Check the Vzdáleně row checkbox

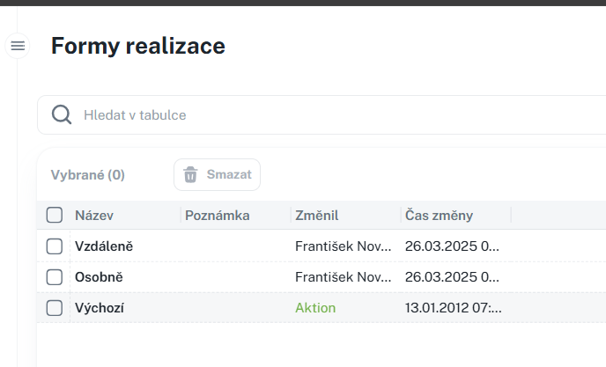tap(55, 246)
